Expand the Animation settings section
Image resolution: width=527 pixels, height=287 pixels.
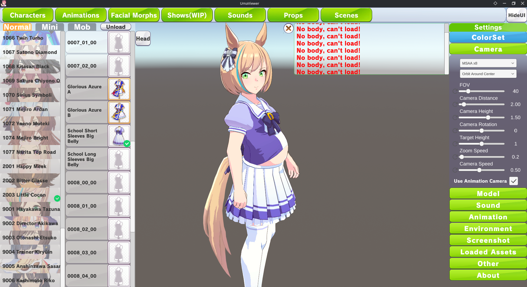click(488, 217)
